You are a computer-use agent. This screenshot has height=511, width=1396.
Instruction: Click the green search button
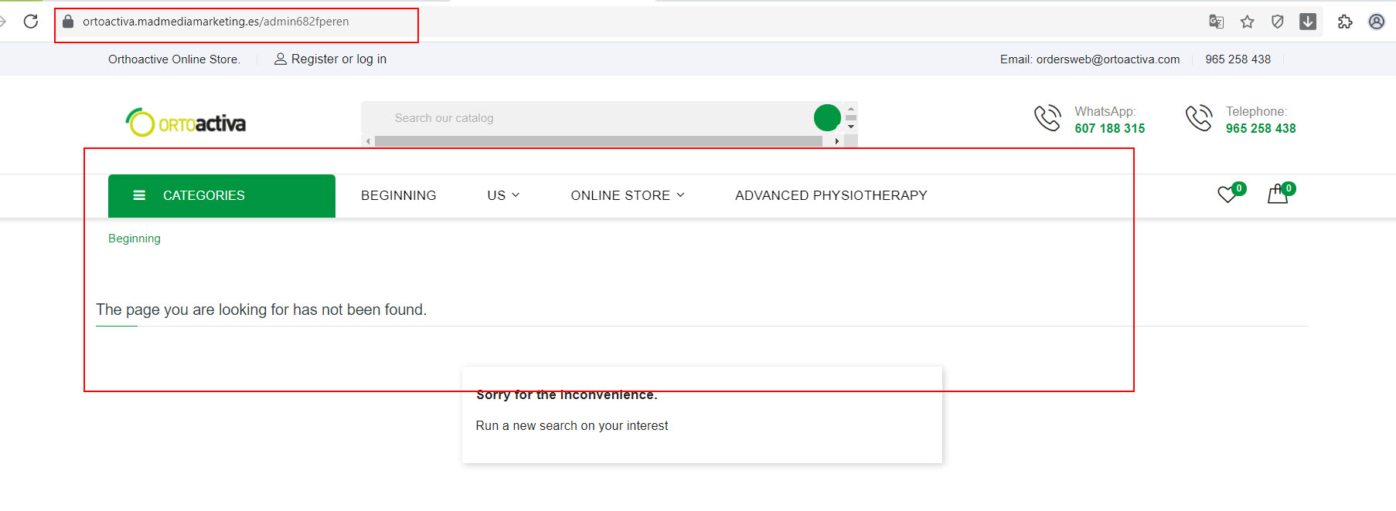pyautogui.click(x=827, y=117)
